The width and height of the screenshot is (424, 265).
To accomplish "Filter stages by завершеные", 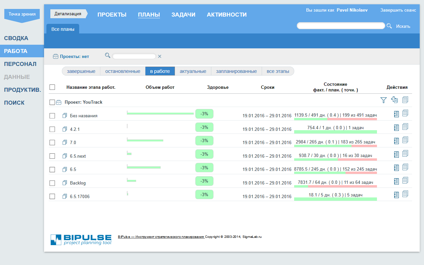I will click(x=81, y=71).
